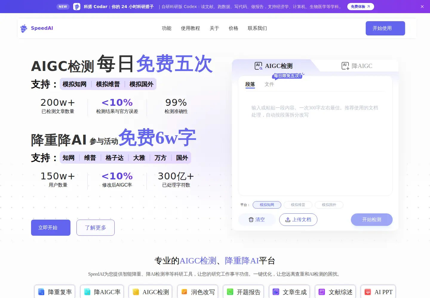Click the 300亿+ statistic text
Image resolution: width=430 pixels, height=298 pixels.
point(176,176)
